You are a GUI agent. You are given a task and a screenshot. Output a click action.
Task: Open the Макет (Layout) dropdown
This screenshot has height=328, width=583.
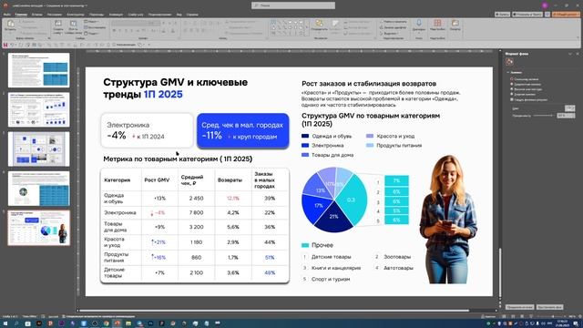point(91,22)
